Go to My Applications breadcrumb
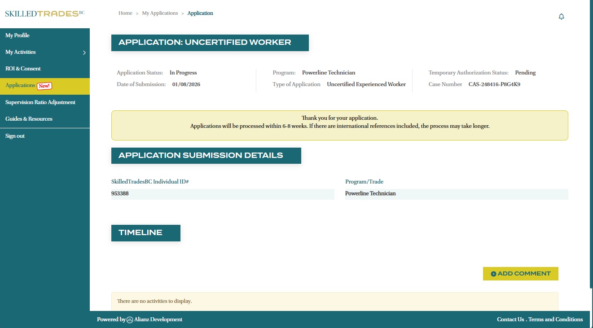The image size is (593, 328). tap(160, 13)
